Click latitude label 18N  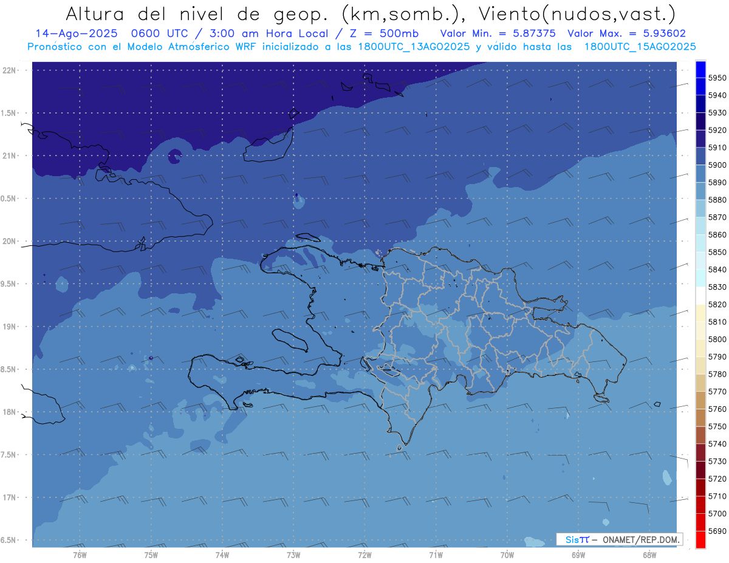click(9, 412)
